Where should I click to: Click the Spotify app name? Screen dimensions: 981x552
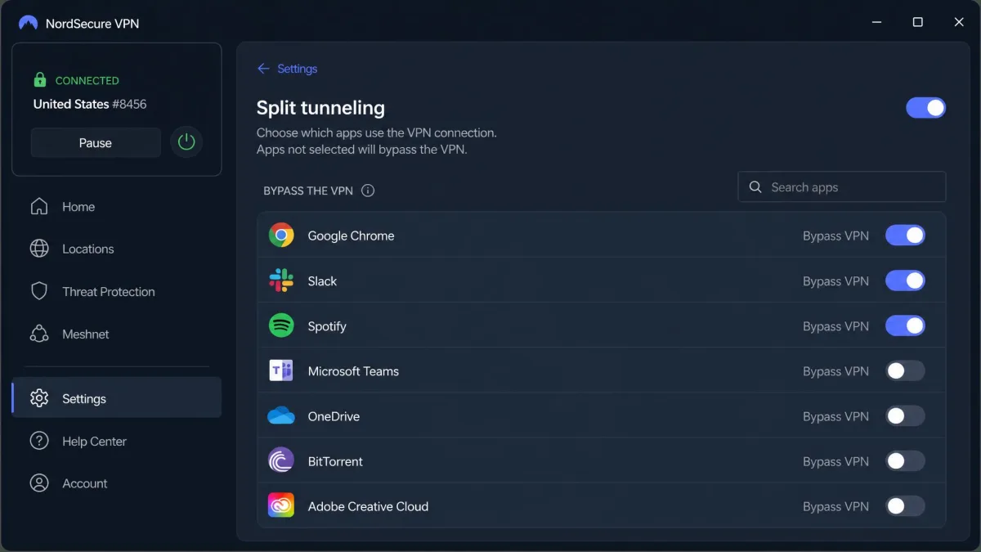(327, 326)
